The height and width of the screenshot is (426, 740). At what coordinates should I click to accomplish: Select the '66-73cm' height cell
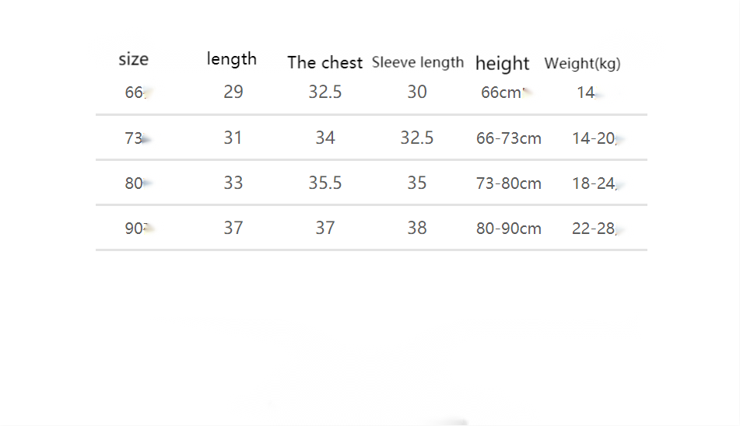tap(509, 138)
